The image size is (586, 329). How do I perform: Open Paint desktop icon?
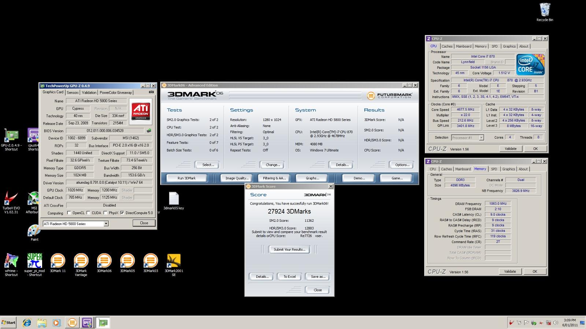34,233
